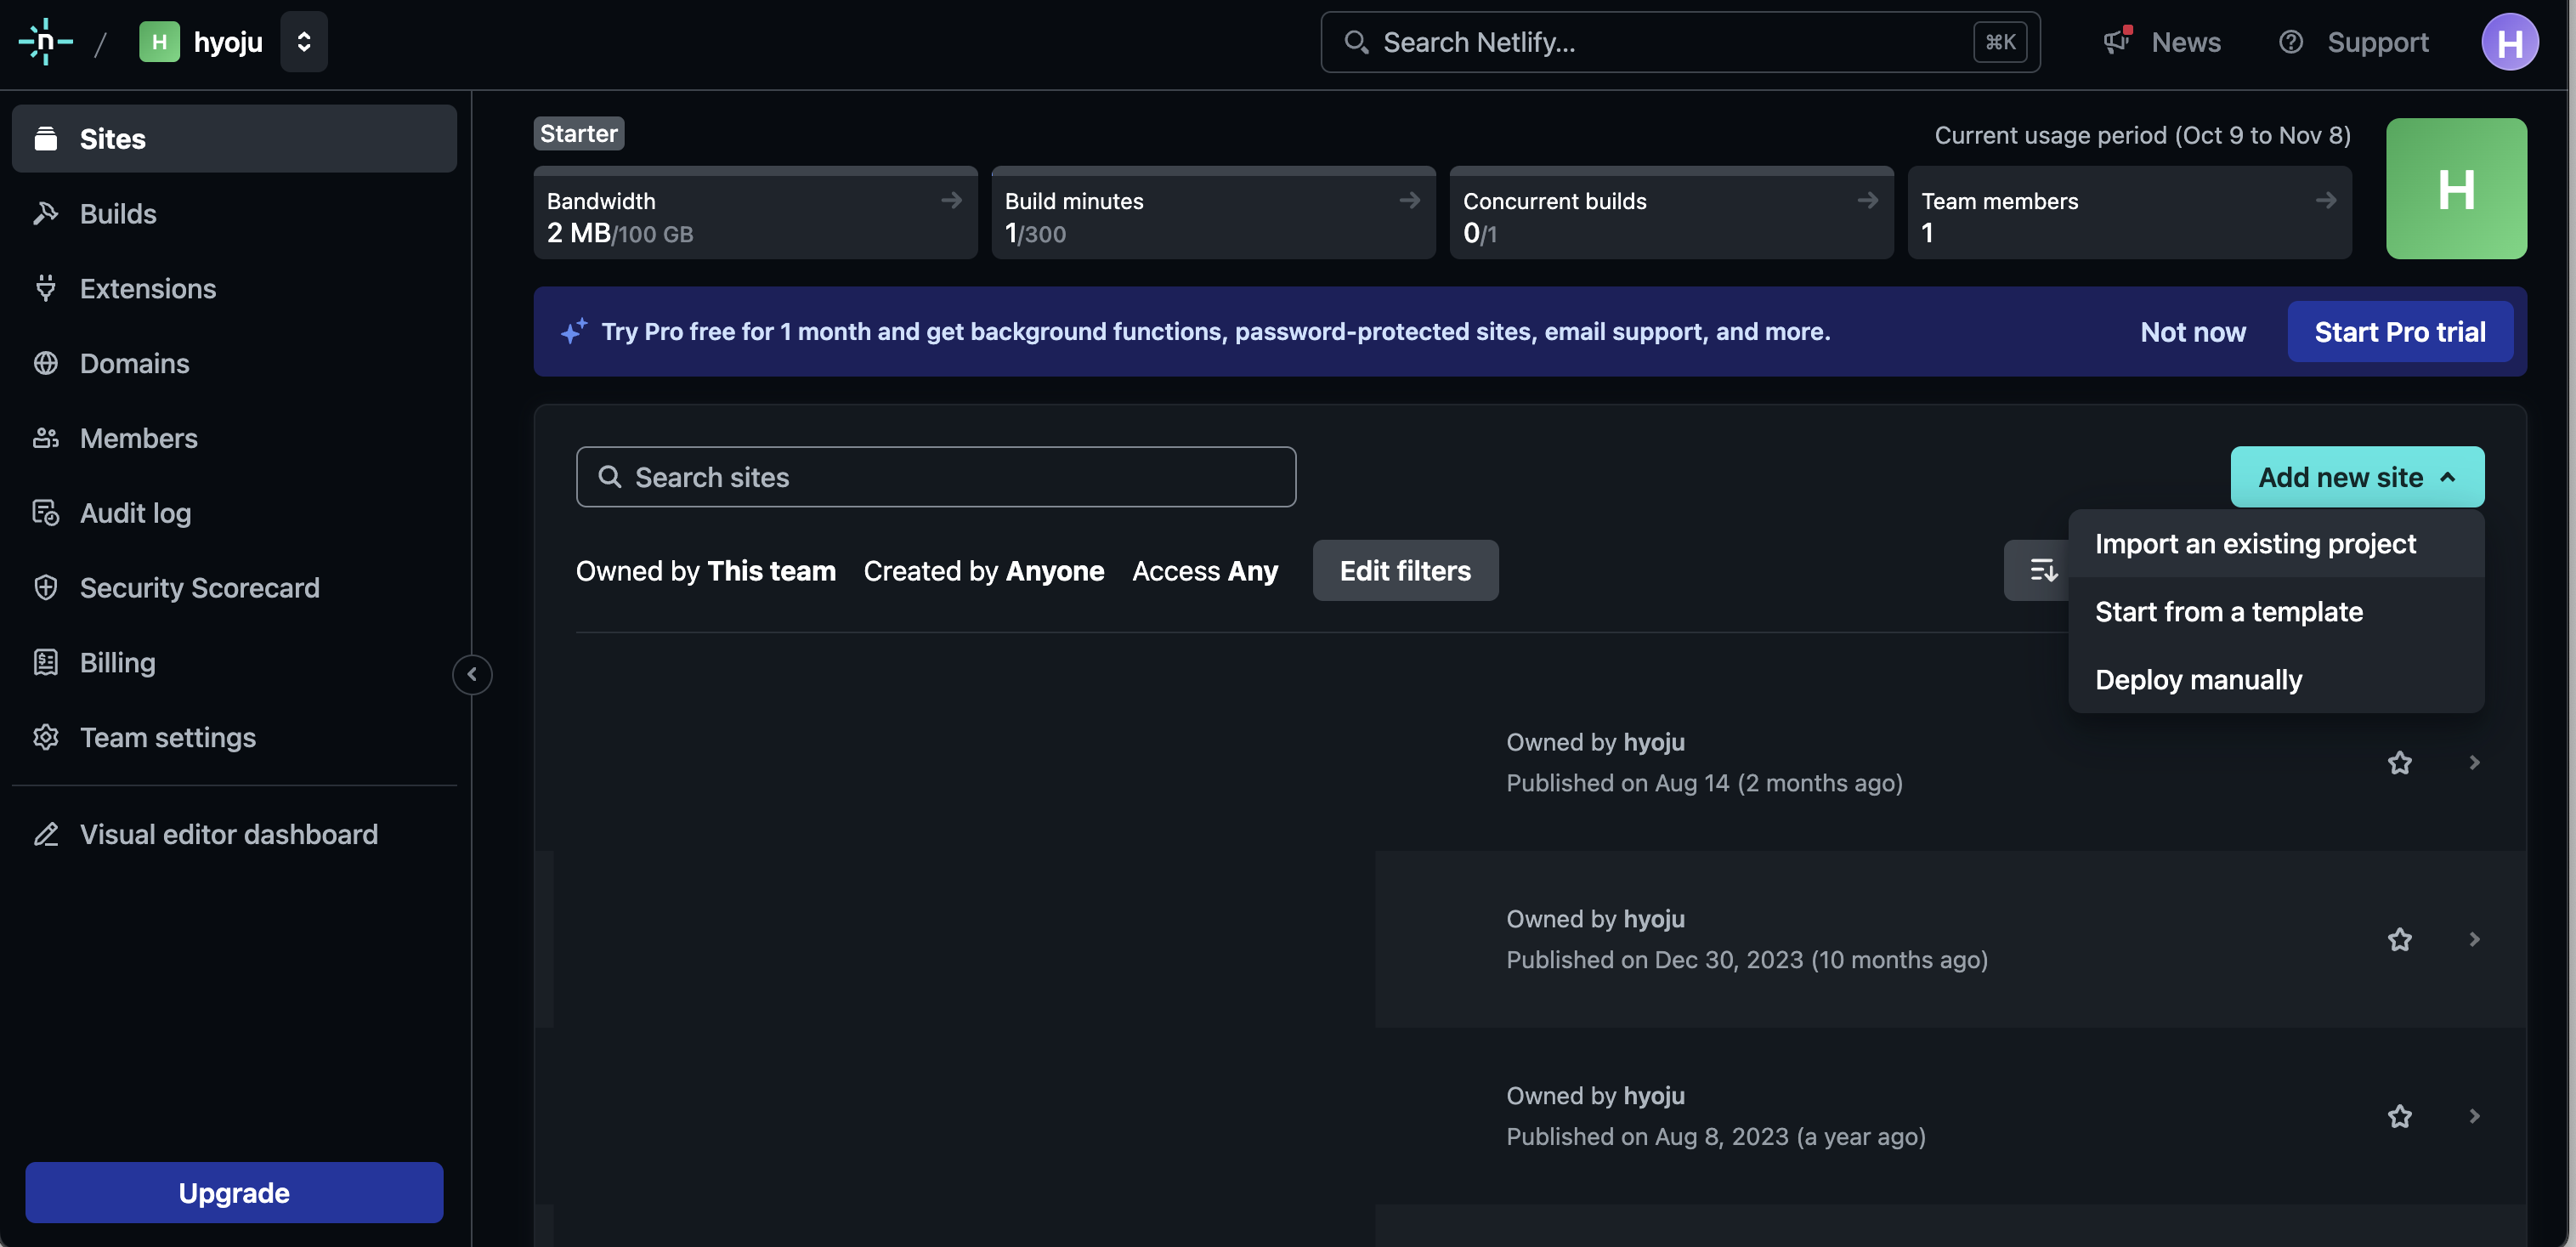Select Deploy manually menu option

click(x=2197, y=680)
